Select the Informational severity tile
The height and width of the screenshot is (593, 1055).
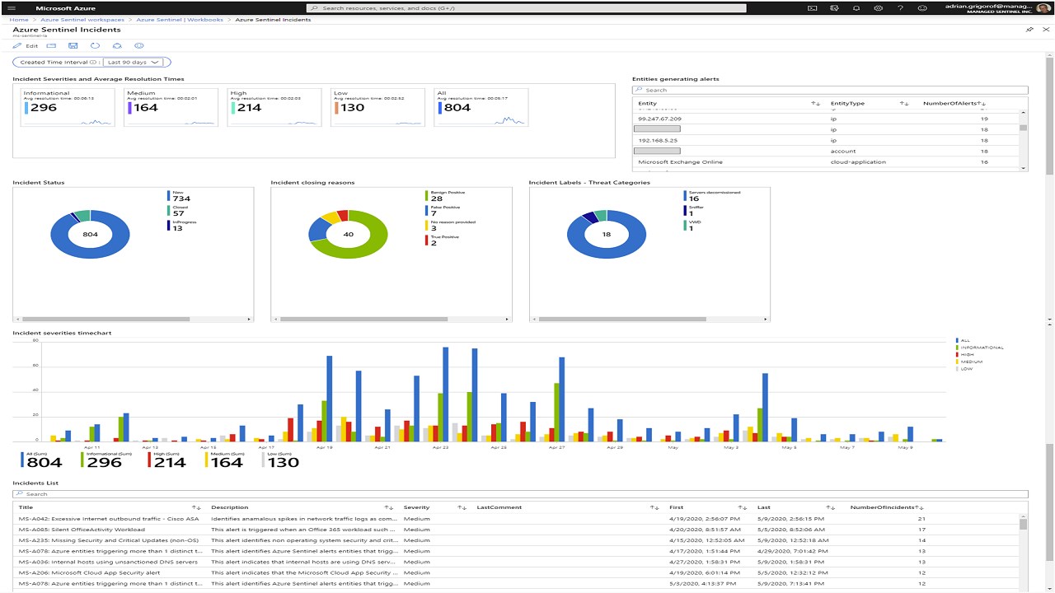pos(67,107)
